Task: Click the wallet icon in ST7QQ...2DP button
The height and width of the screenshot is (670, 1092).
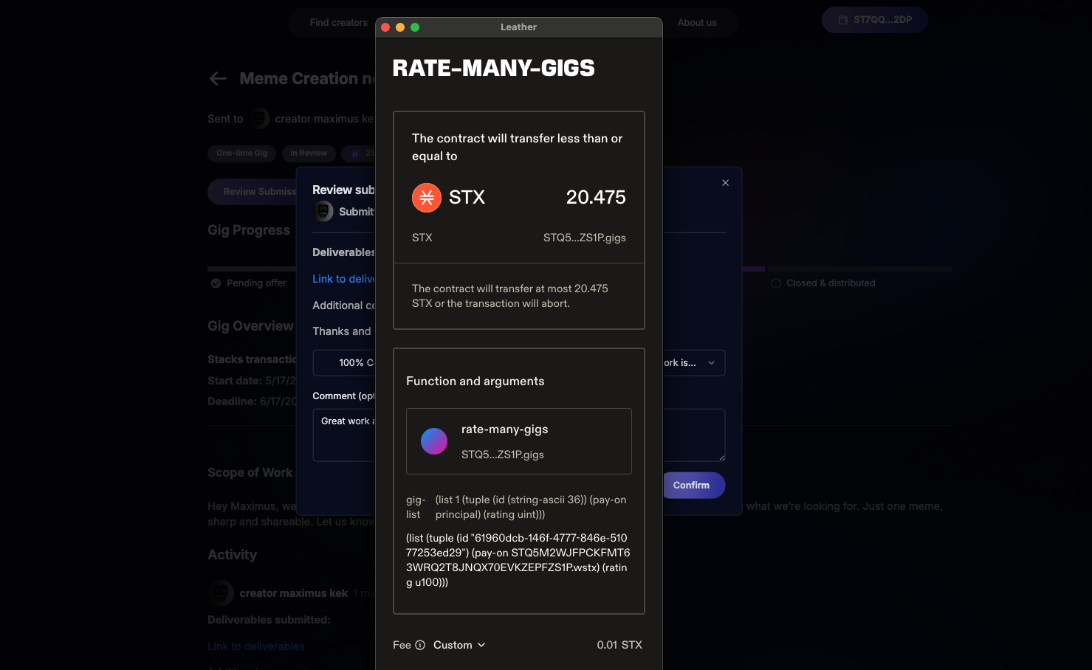Action: click(843, 20)
